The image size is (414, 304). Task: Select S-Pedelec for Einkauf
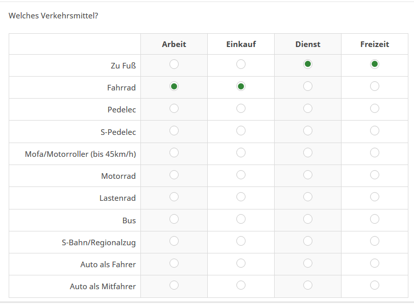pos(241,130)
